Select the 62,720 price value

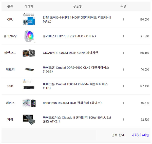click(145, 120)
